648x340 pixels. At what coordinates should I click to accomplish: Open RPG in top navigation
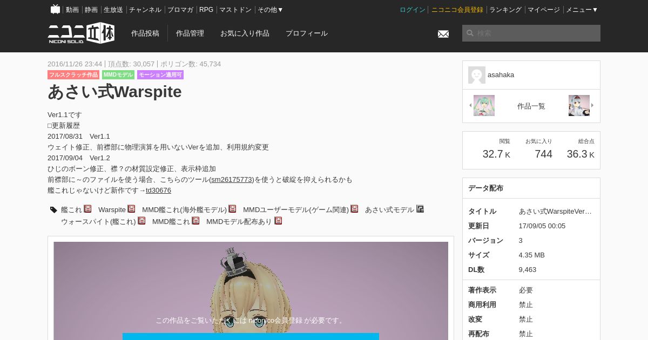point(206,10)
